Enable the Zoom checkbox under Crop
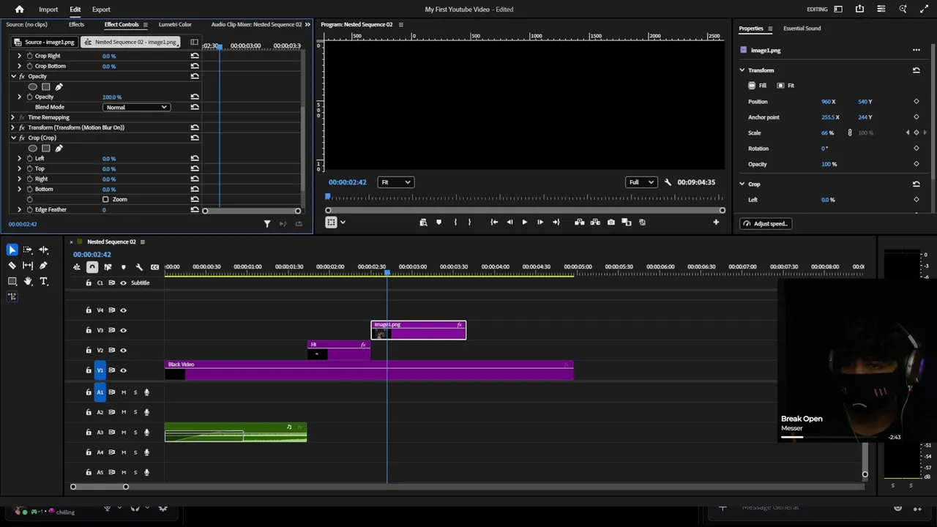 (x=105, y=199)
